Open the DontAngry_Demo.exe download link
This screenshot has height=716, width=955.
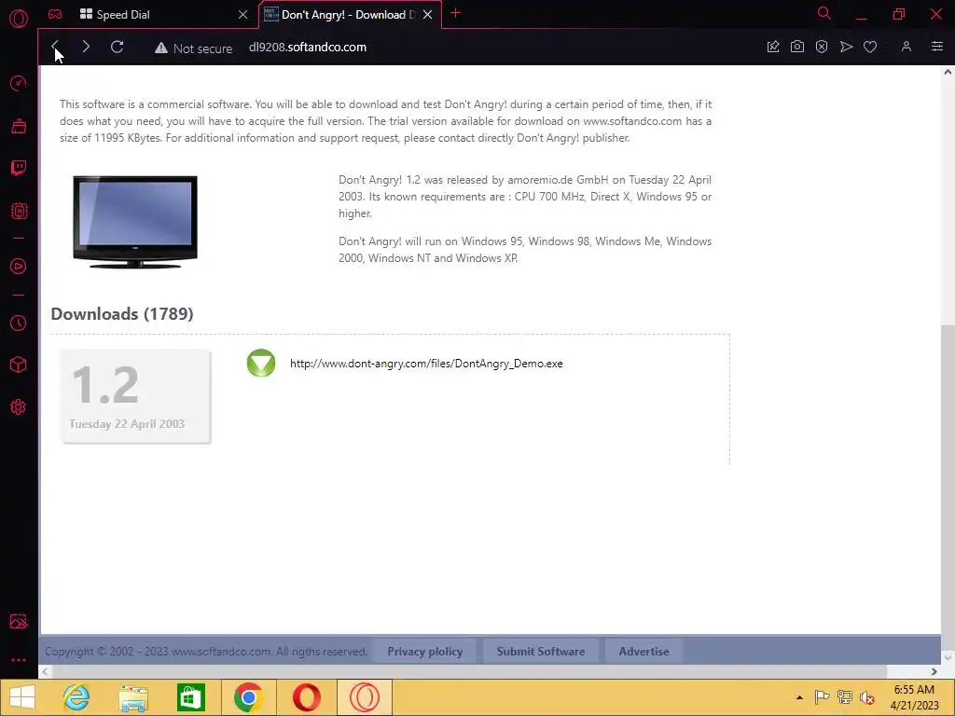[426, 364]
